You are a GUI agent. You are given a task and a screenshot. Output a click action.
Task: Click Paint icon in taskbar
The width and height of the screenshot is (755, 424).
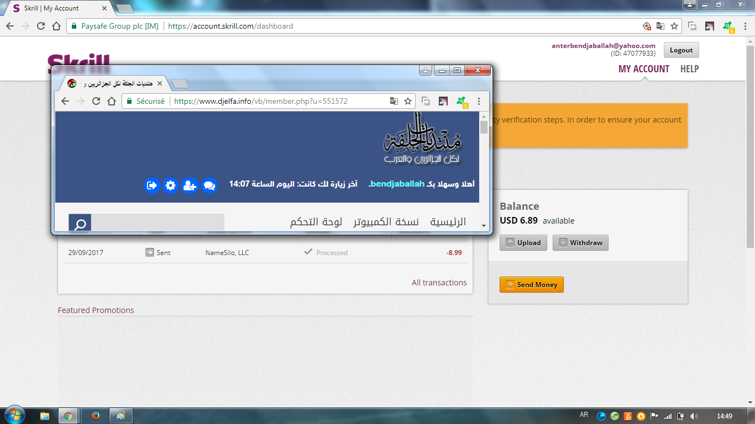coord(120,416)
